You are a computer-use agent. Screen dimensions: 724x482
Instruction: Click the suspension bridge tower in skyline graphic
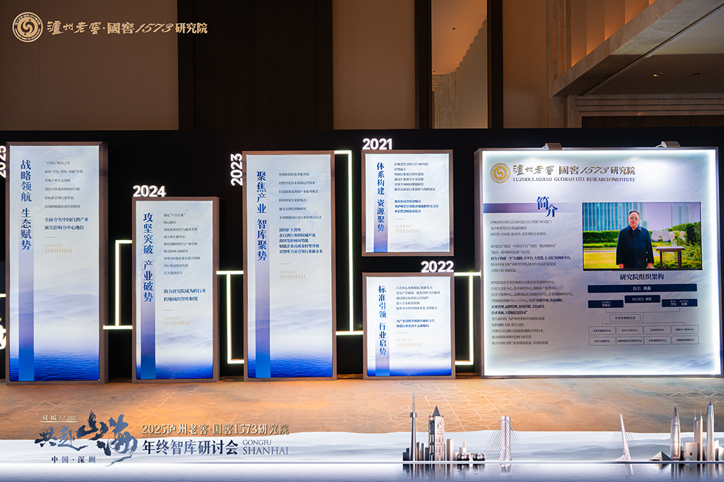pos(506,438)
